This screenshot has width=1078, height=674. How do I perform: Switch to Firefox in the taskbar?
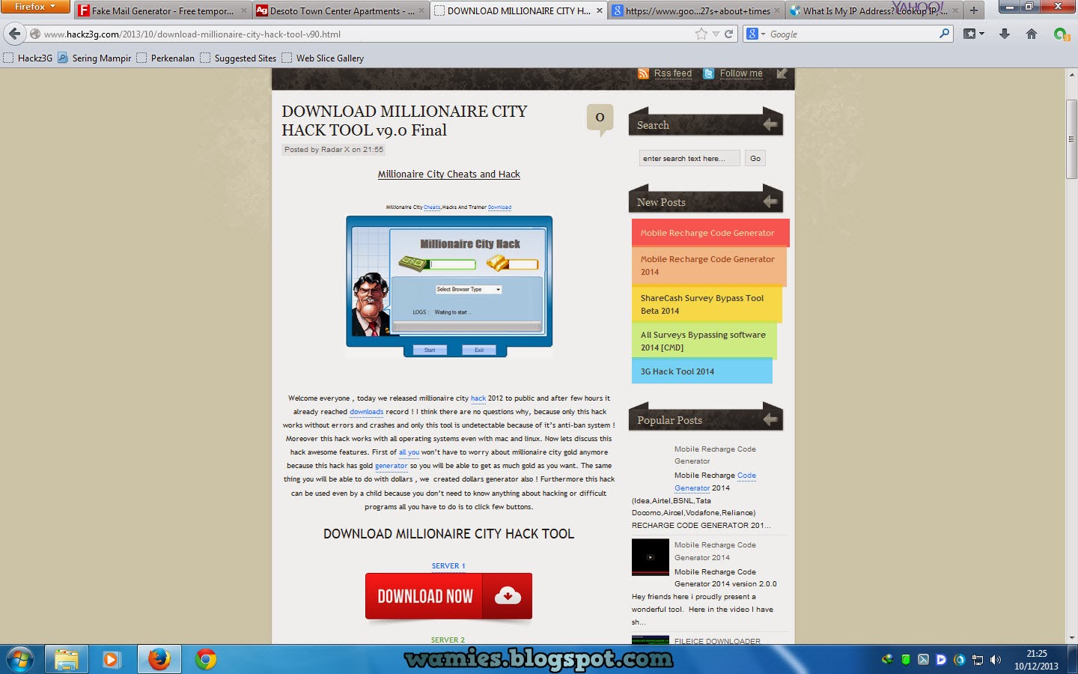point(159,660)
